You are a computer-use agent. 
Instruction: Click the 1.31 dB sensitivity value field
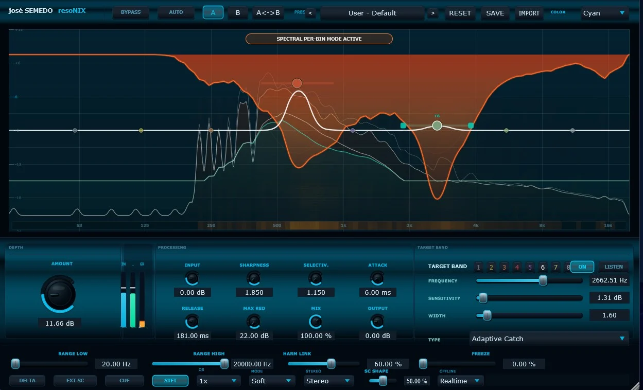pyautogui.click(x=610, y=298)
